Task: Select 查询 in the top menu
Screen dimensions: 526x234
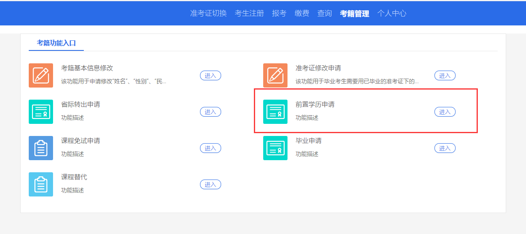Action: pyautogui.click(x=324, y=13)
